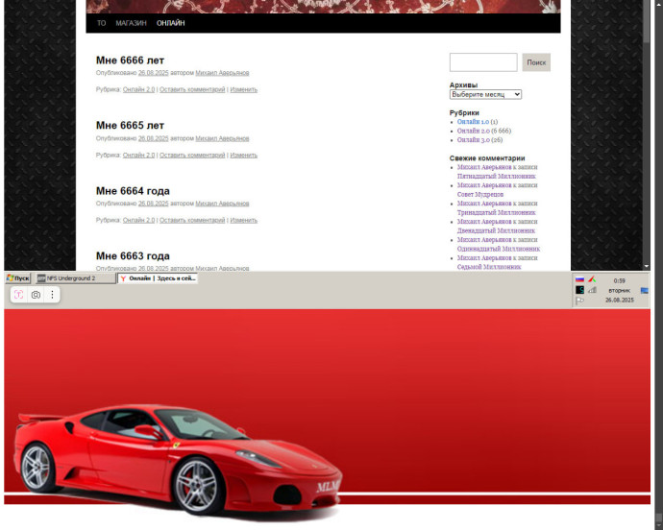Select the Онлайн | Здесь и сей... taskbar window
Screen dimensions: 663x530
click(x=158, y=278)
